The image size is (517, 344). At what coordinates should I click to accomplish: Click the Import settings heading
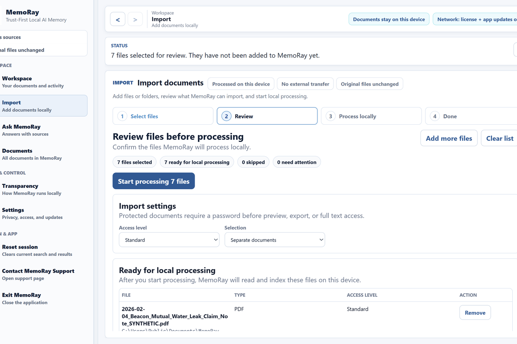[x=147, y=206]
